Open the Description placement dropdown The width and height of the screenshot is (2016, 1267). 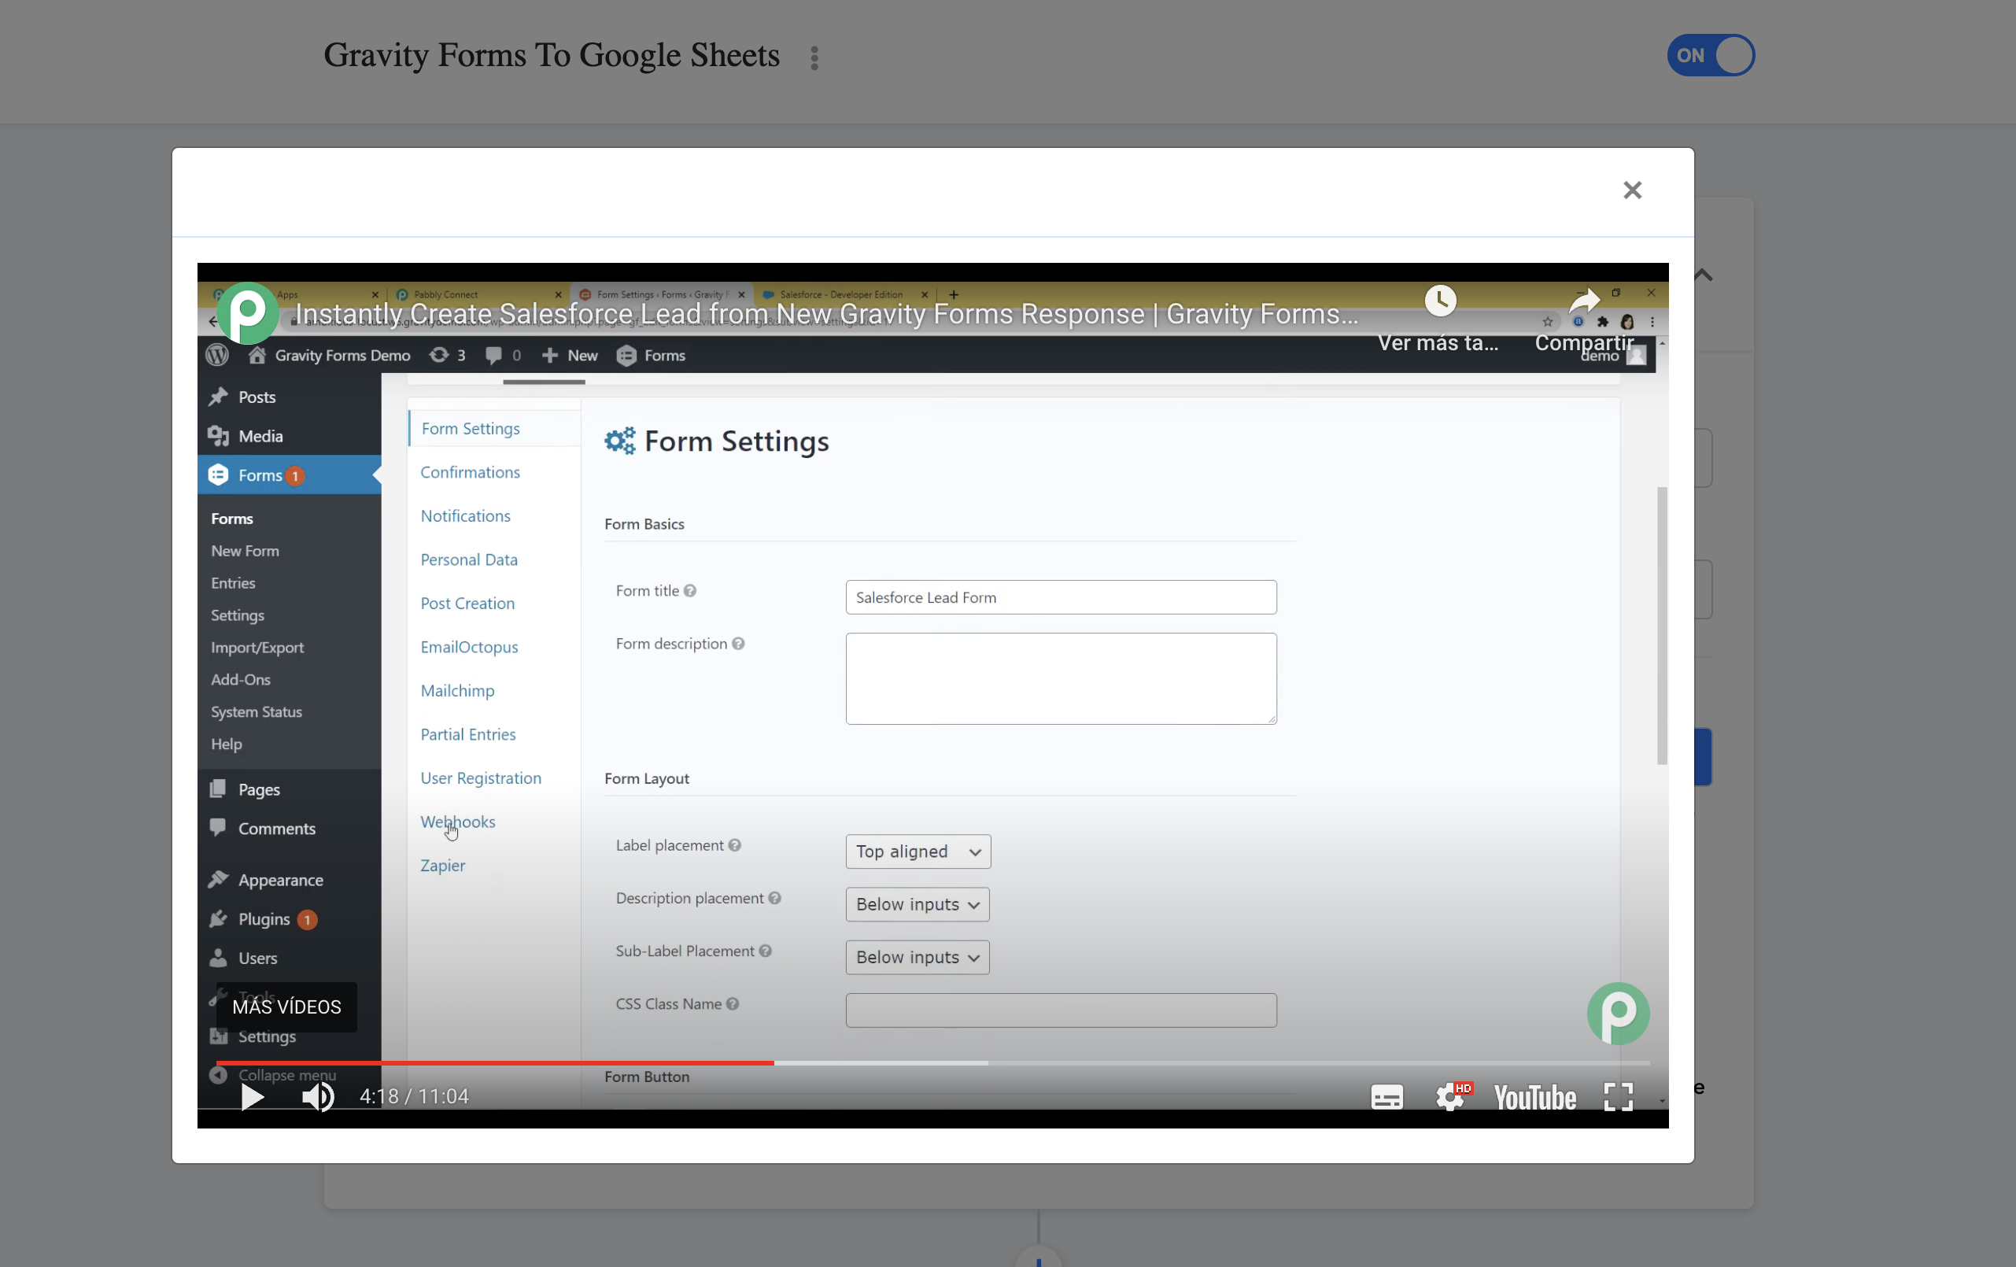917,904
